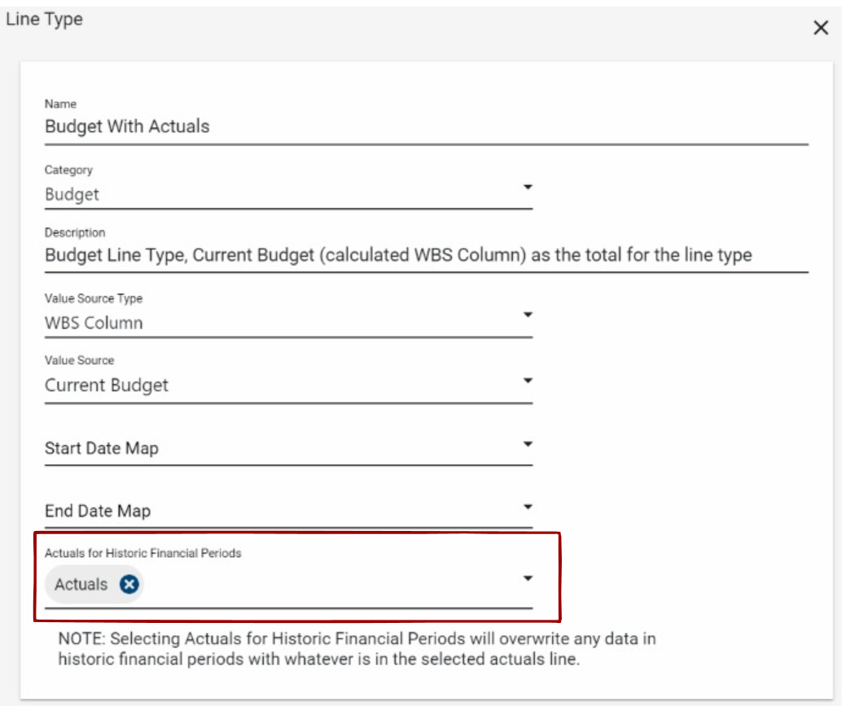Focus the Description text field
Image resolution: width=846 pixels, height=706 pixels.
click(x=398, y=255)
